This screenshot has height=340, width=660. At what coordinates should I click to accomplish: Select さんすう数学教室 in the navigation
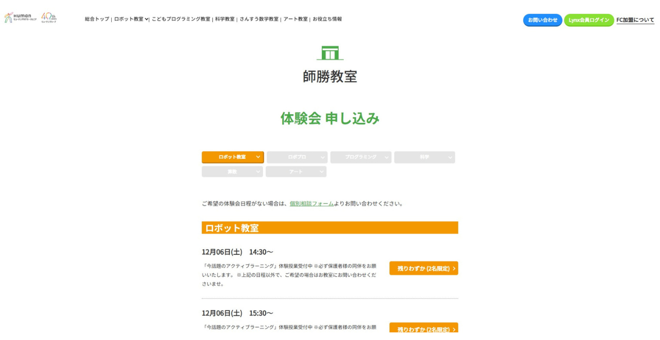coord(259,19)
